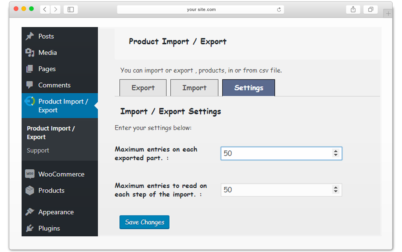Screen dimensions: 402x252
Task: Open the Product Import / Export submenu link
Action: click(51, 132)
